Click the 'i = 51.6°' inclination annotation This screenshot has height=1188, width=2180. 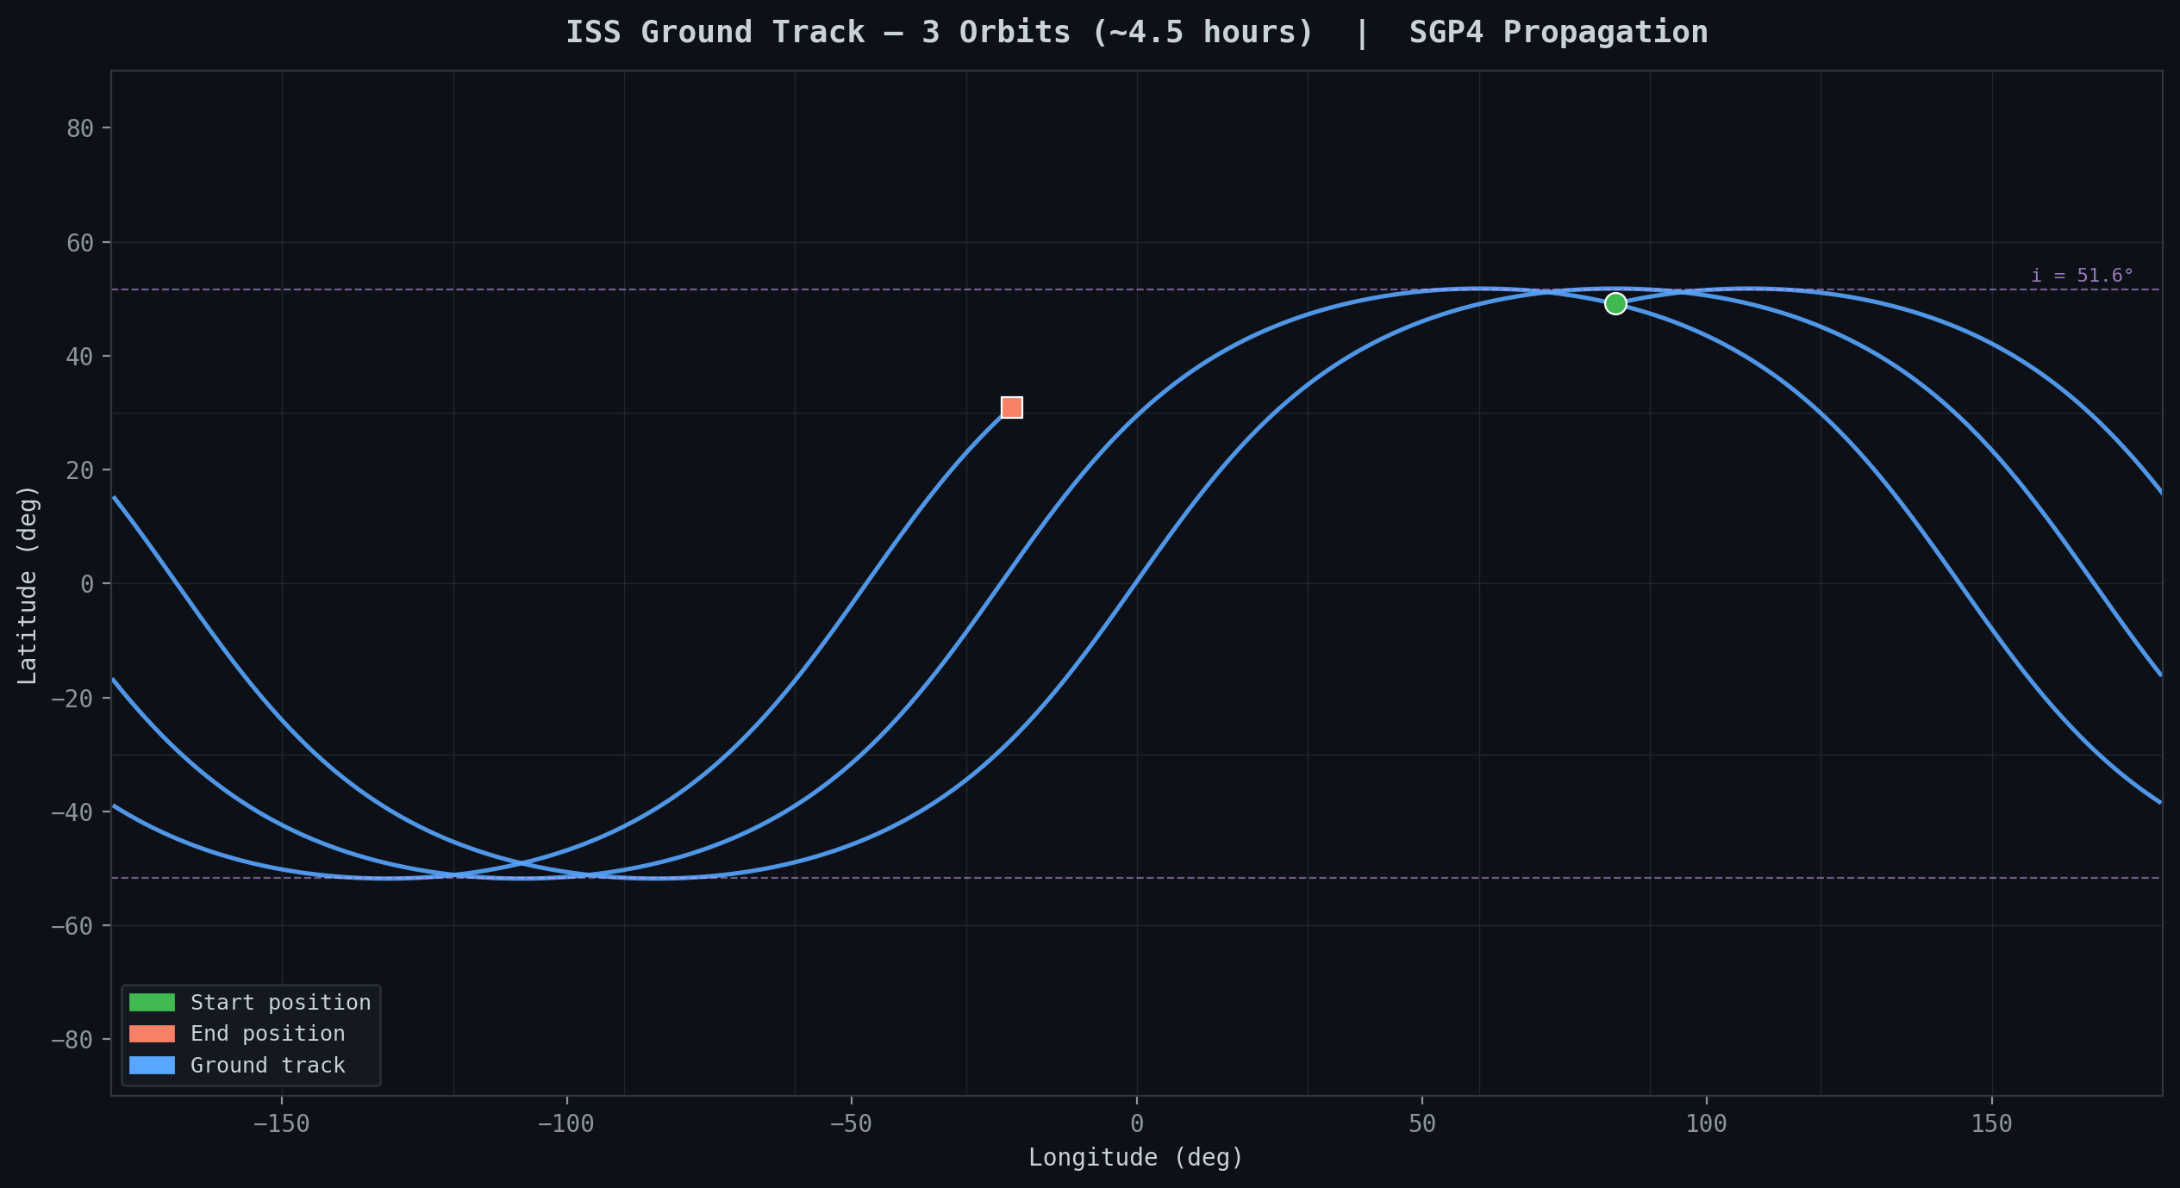2082,276
